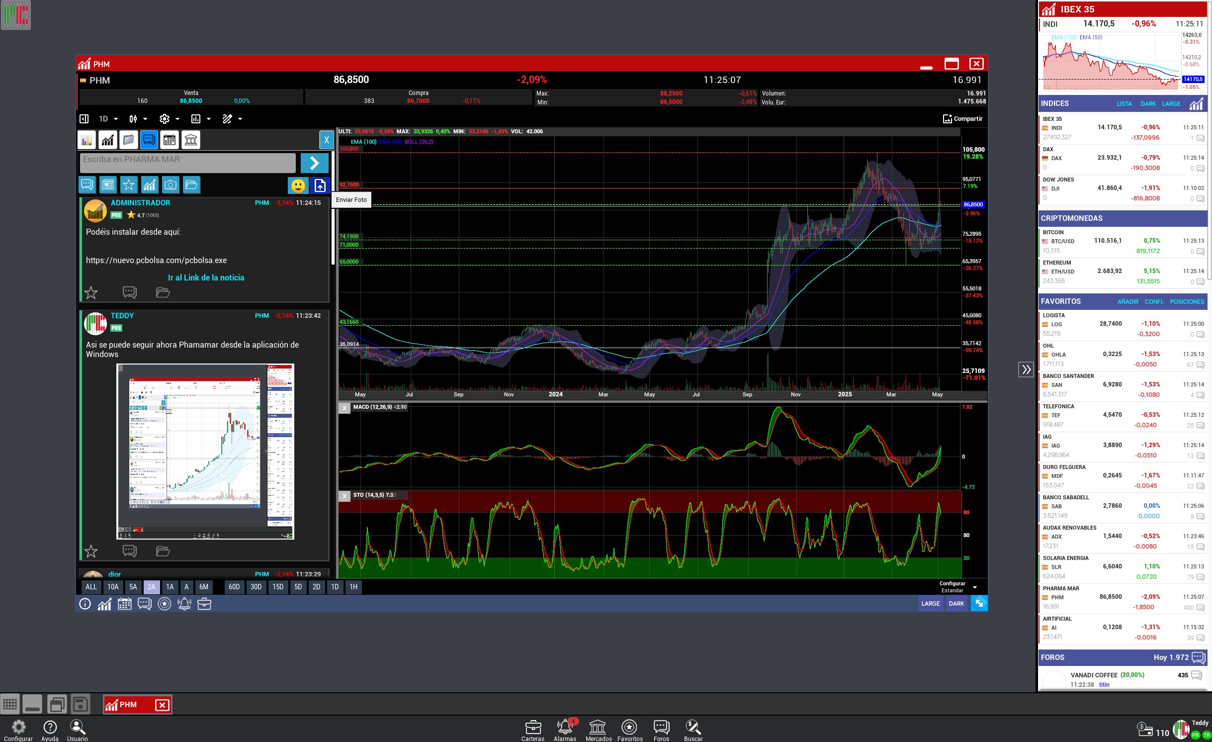Image resolution: width=1212 pixels, height=742 pixels.
Task: Collapse the left side panel icon
Action: pos(84,119)
